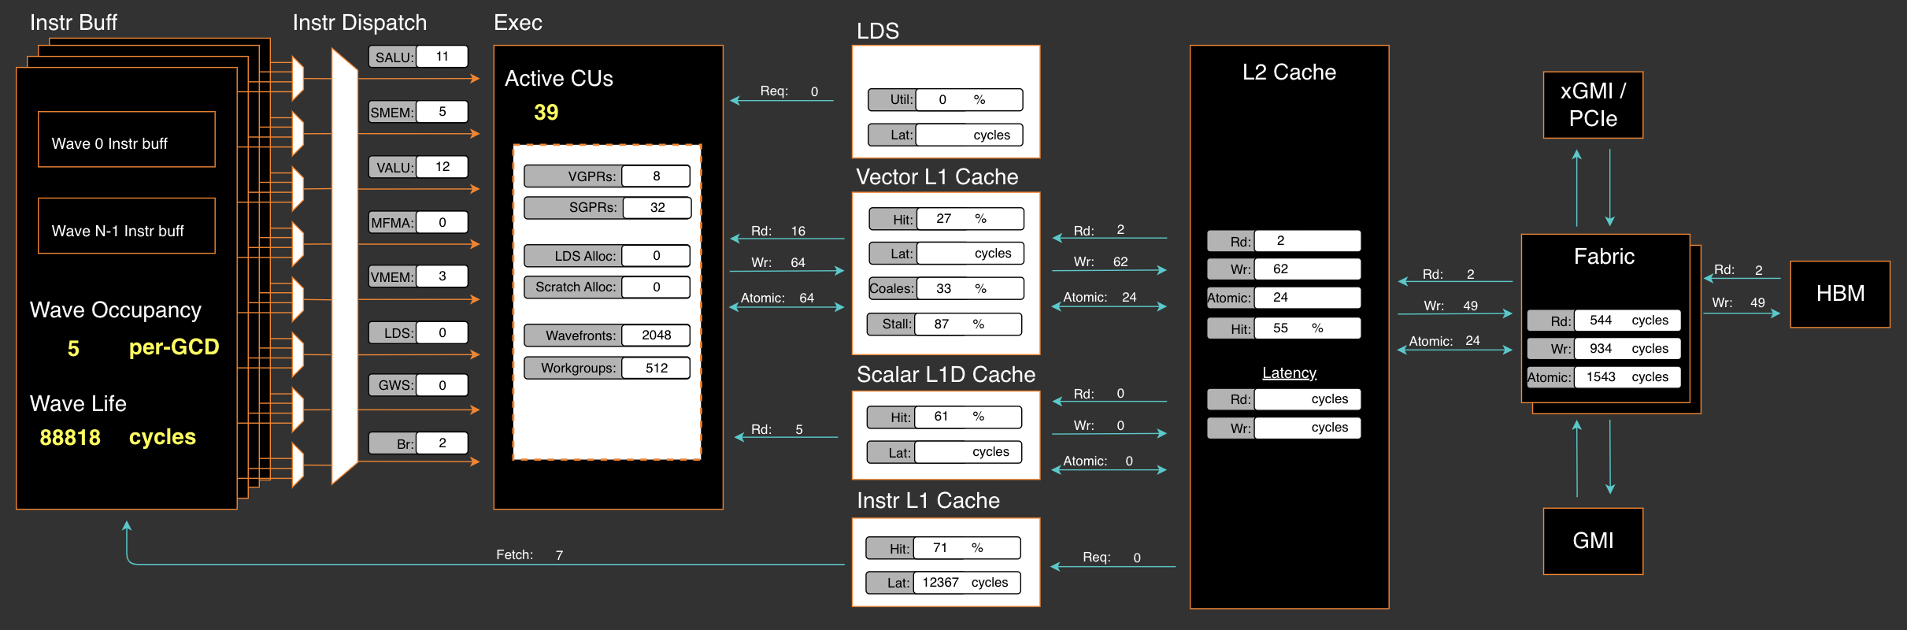
Task: Click the underlined Latency heading in L2 Cache
Action: 1289,373
